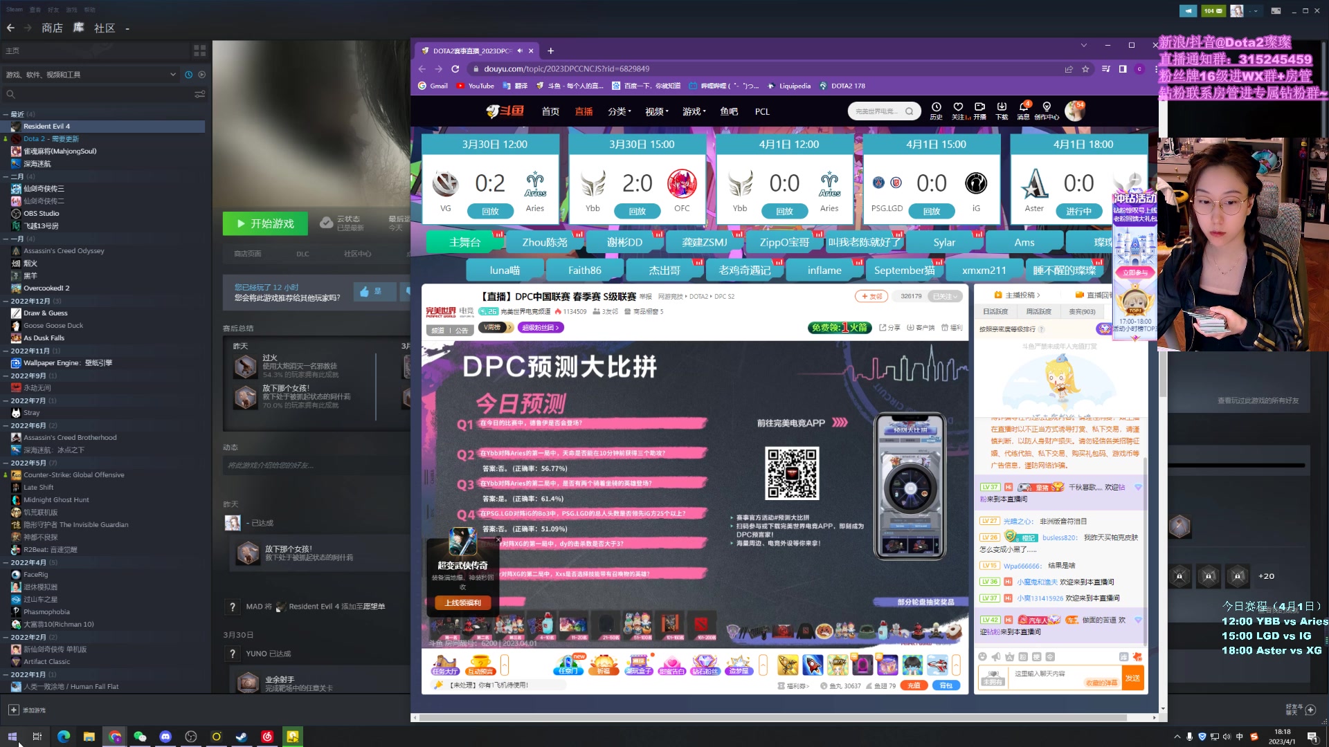Toggle the 已关注 follow button
The width and height of the screenshot is (1329, 747).
point(946,296)
